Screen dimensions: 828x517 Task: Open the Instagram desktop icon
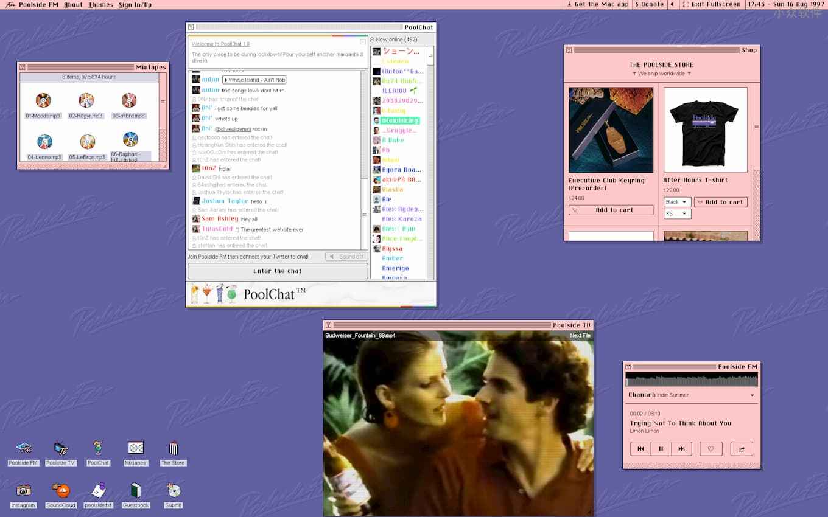tap(23, 490)
